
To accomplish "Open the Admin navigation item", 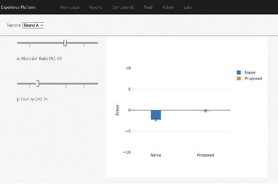I will pyautogui.click(x=168, y=7).
